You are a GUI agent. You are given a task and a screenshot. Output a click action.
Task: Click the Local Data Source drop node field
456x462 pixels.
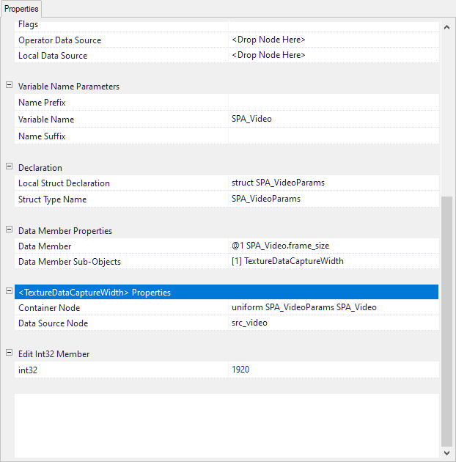point(334,55)
